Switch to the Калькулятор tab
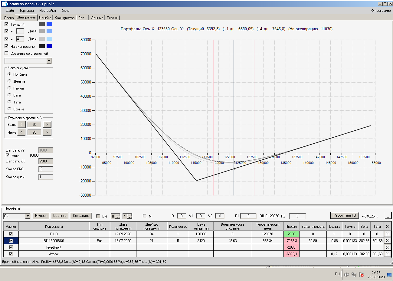 [x=64, y=18]
